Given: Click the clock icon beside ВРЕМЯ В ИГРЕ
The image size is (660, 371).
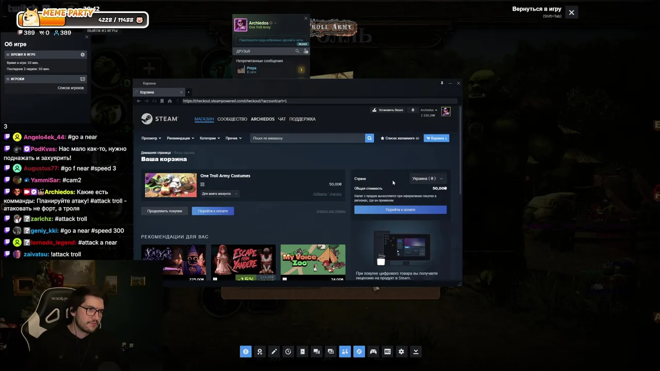Looking at the screenshot, I should click(x=82, y=55).
